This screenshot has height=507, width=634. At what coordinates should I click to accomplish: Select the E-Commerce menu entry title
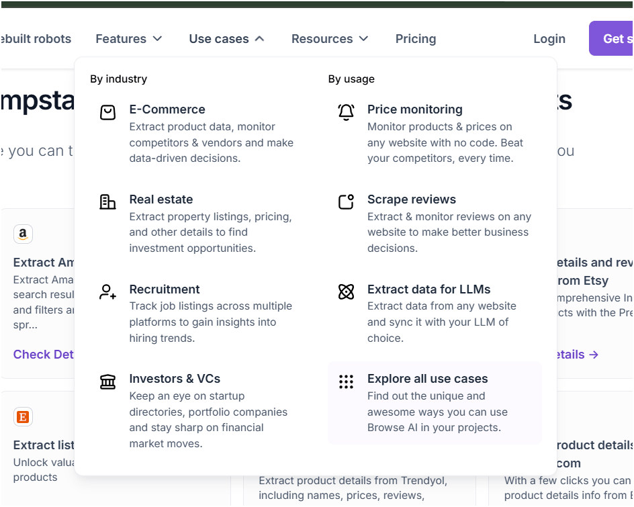[x=167, y=109]
